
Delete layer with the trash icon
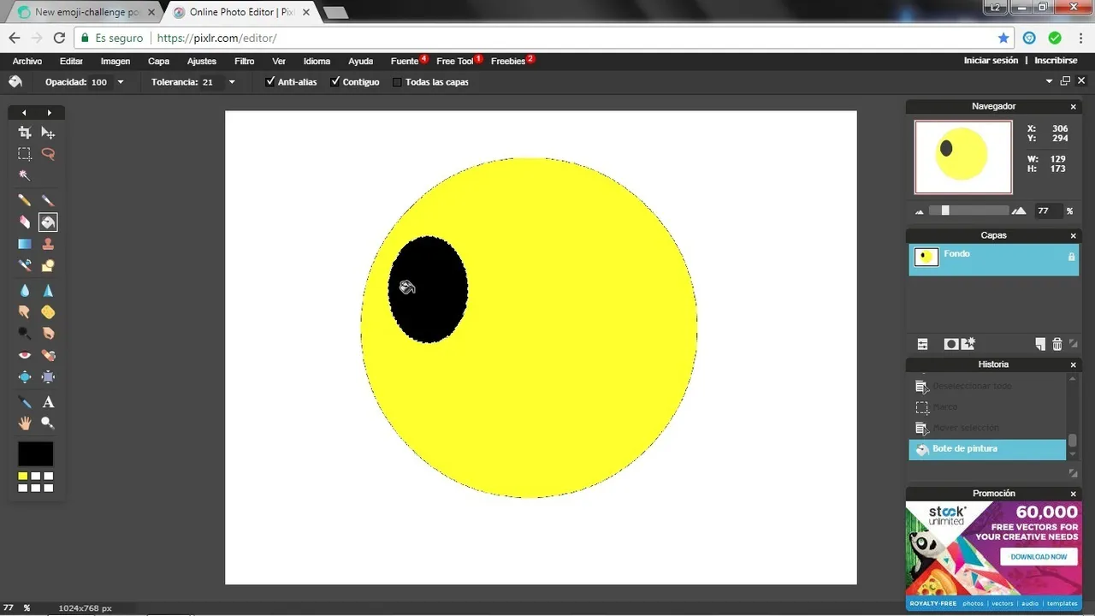[x=1057, y=344]
